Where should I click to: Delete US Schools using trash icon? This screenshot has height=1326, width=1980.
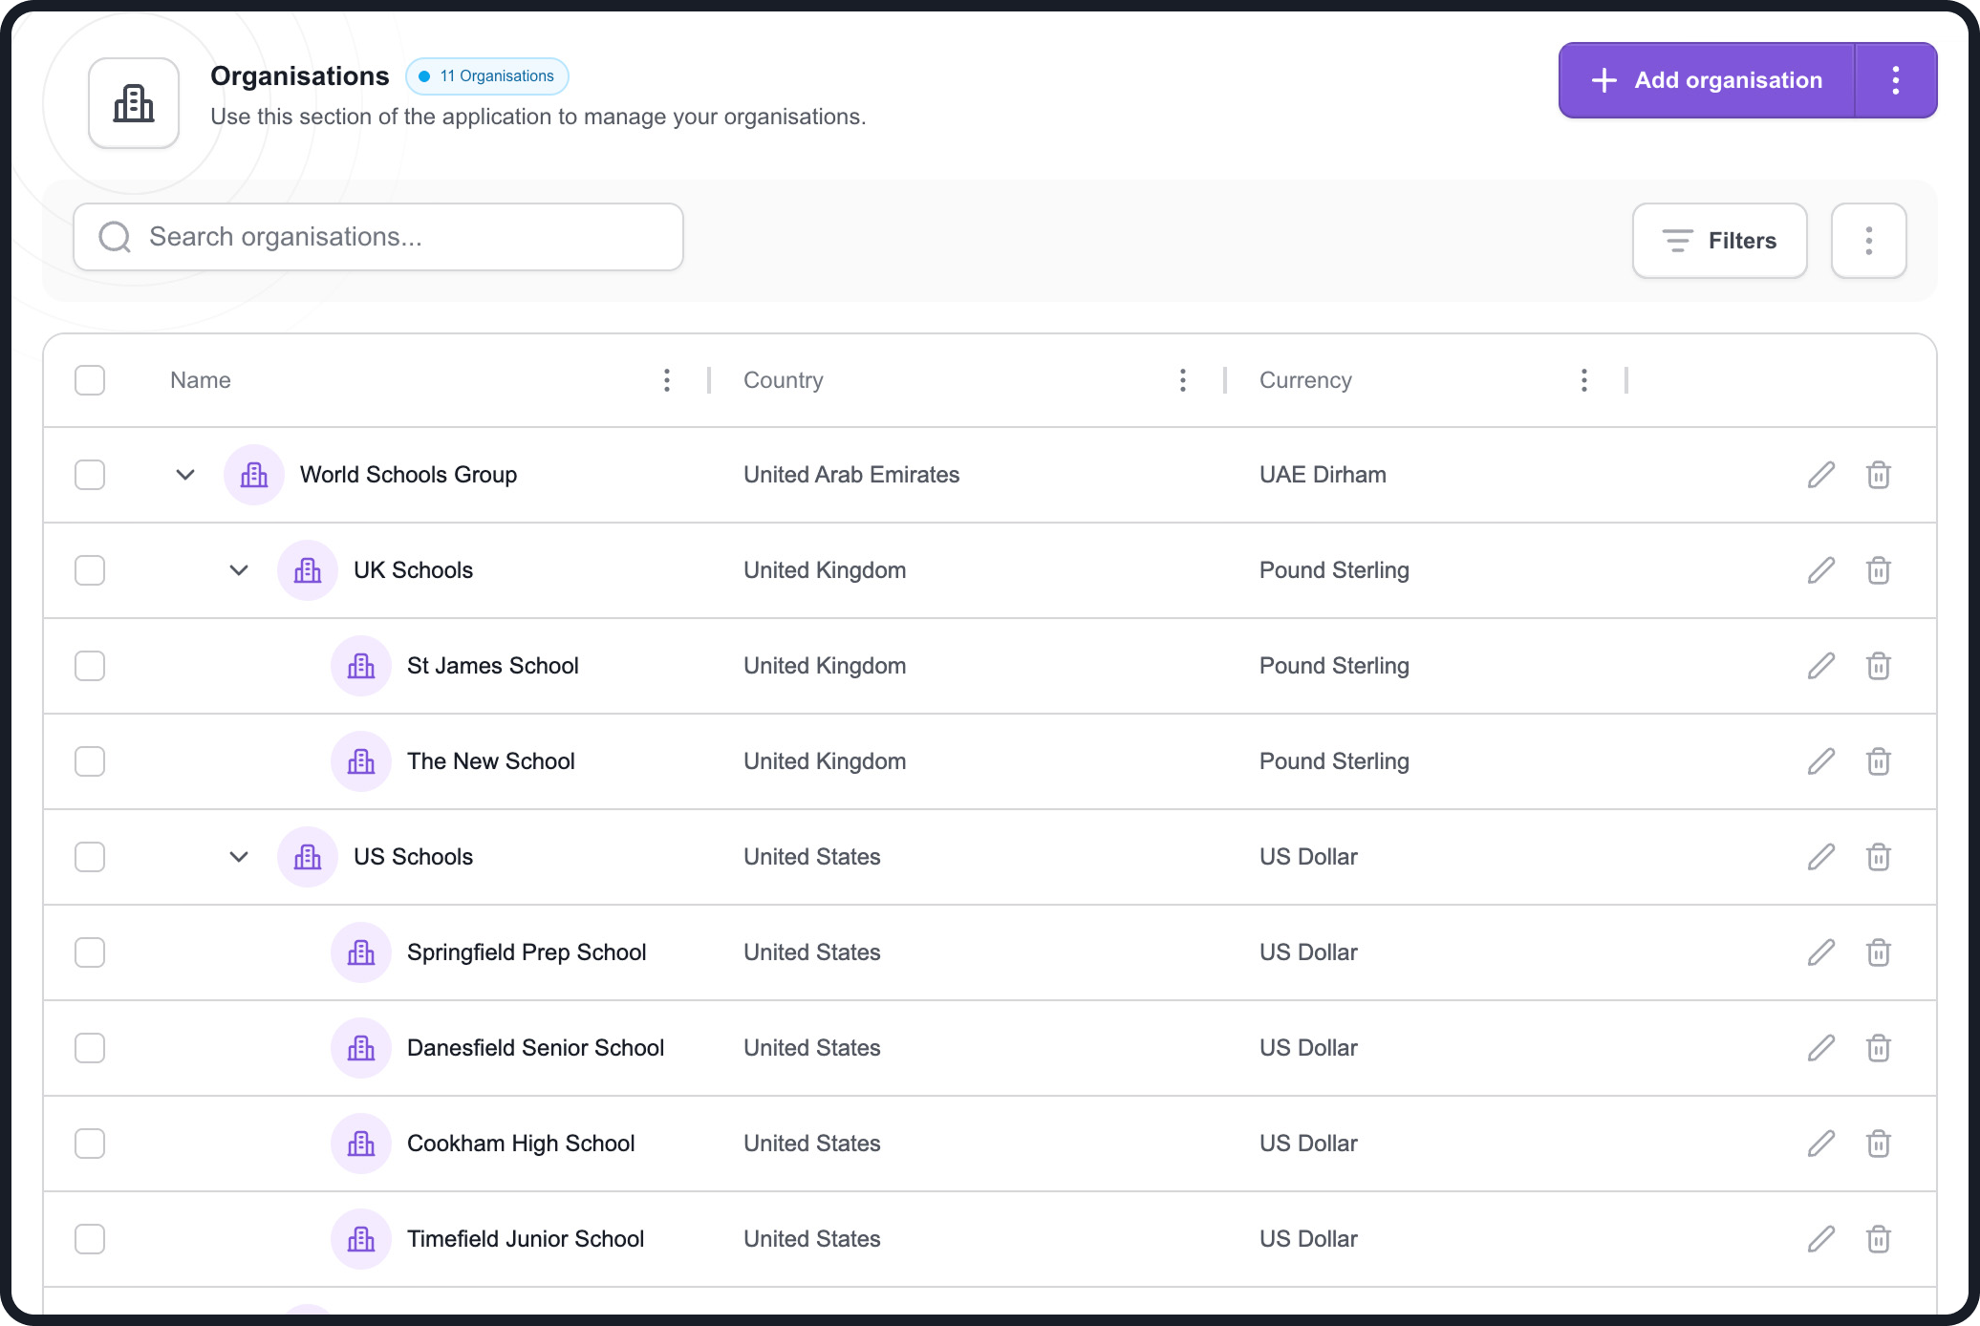1879,857
